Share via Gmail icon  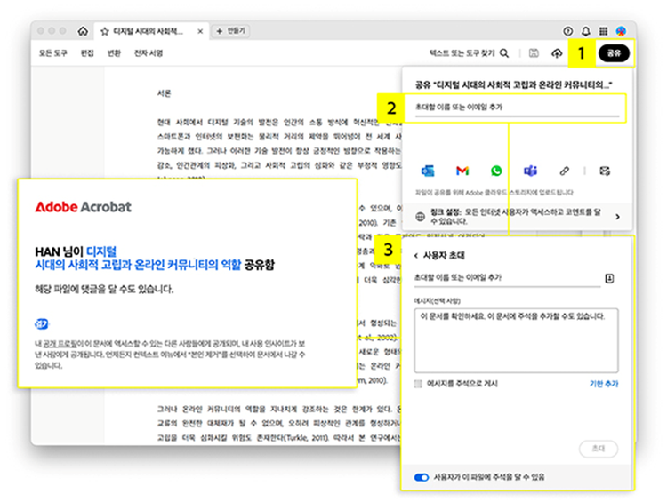pyautogui.click(x=462, y=171)
